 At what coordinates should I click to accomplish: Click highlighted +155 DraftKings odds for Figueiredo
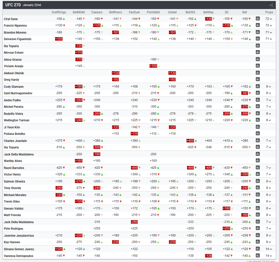coord(59,39)
